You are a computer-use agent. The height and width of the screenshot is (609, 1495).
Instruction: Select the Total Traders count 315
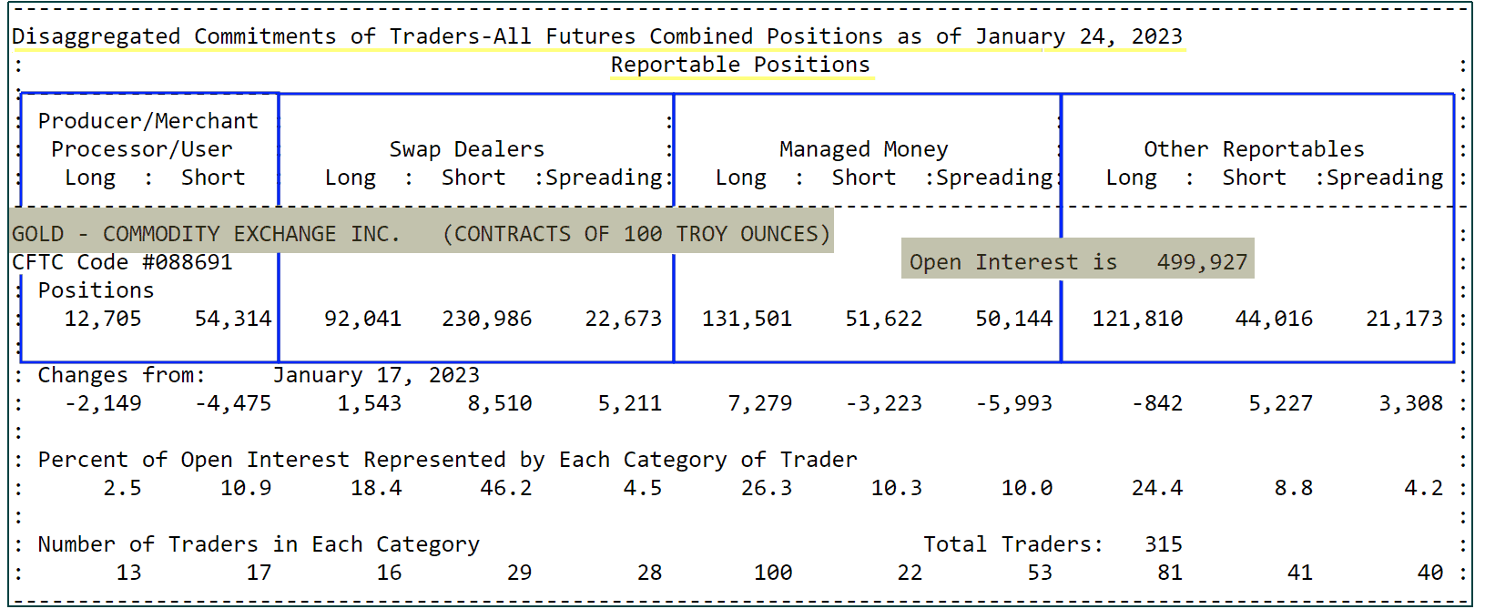1163,544
